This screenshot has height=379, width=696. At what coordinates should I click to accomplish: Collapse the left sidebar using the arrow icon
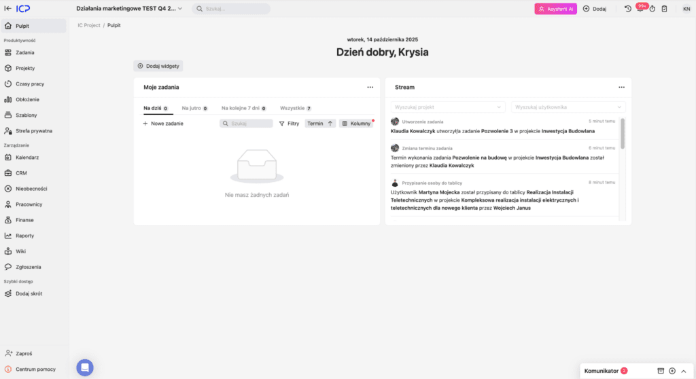[x=7, y=9]
